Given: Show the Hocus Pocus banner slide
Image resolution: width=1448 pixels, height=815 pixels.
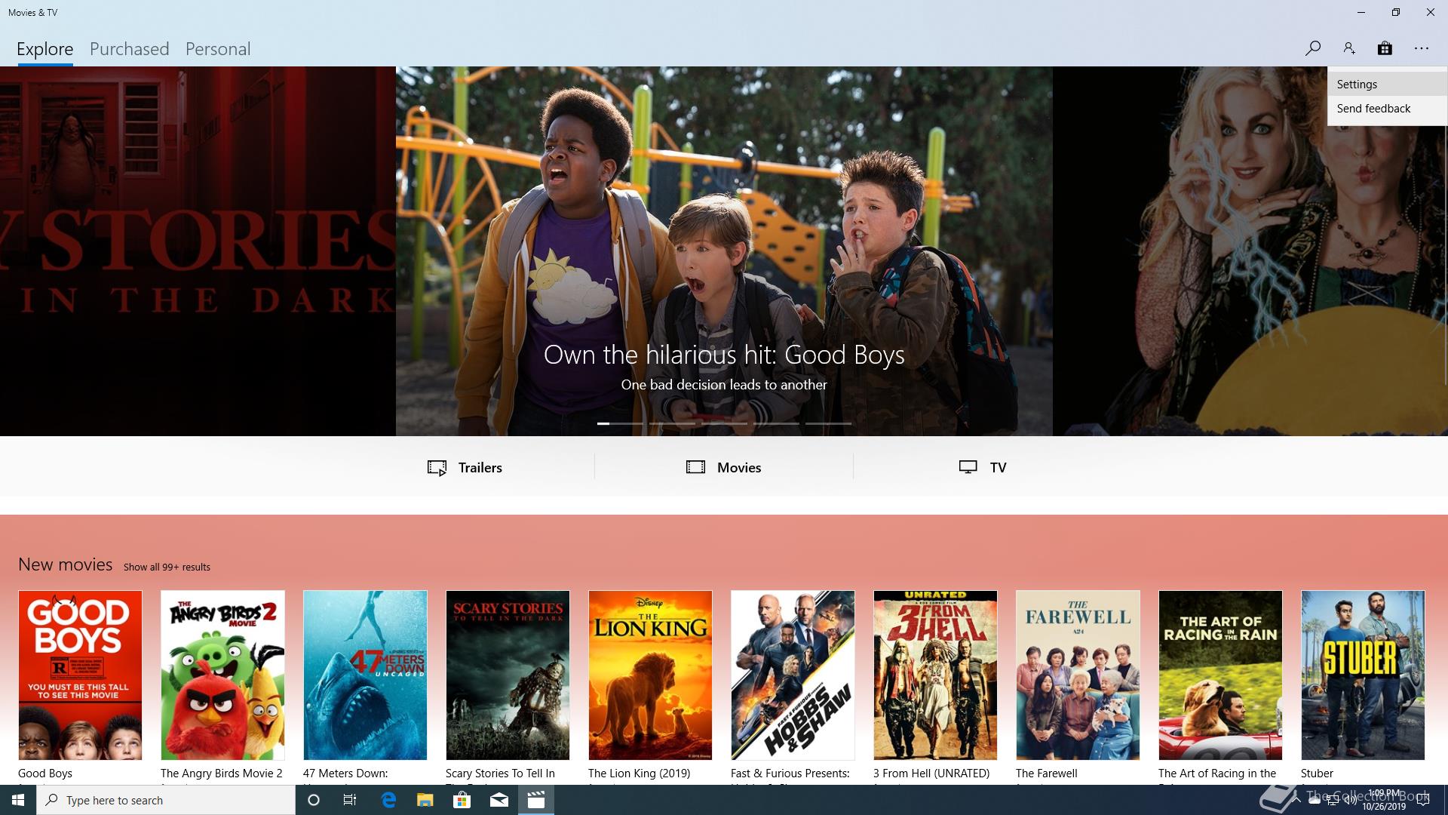Looking at the screenshot, I should [x=1250, y=251].
